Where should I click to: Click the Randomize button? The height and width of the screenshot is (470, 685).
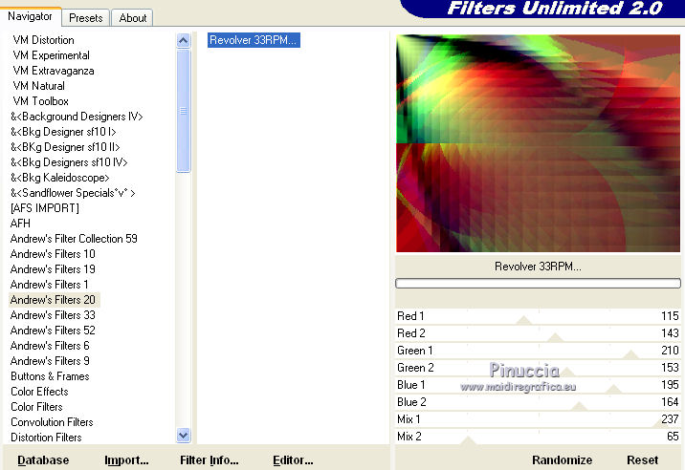[562, 459]
